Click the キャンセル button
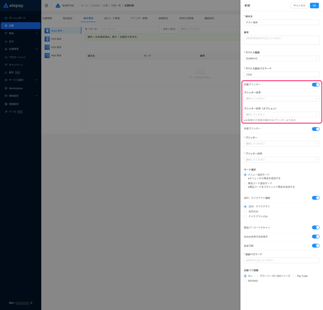Viewport: 323px width, 310px height. 299,5
